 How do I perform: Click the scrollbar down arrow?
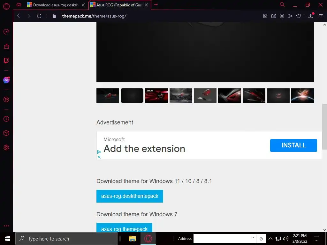pyautogui.click(x=324, y=230)
